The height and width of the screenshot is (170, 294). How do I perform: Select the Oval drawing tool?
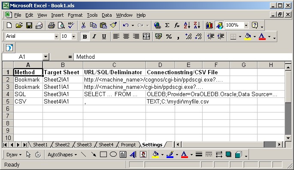[113, 155]
